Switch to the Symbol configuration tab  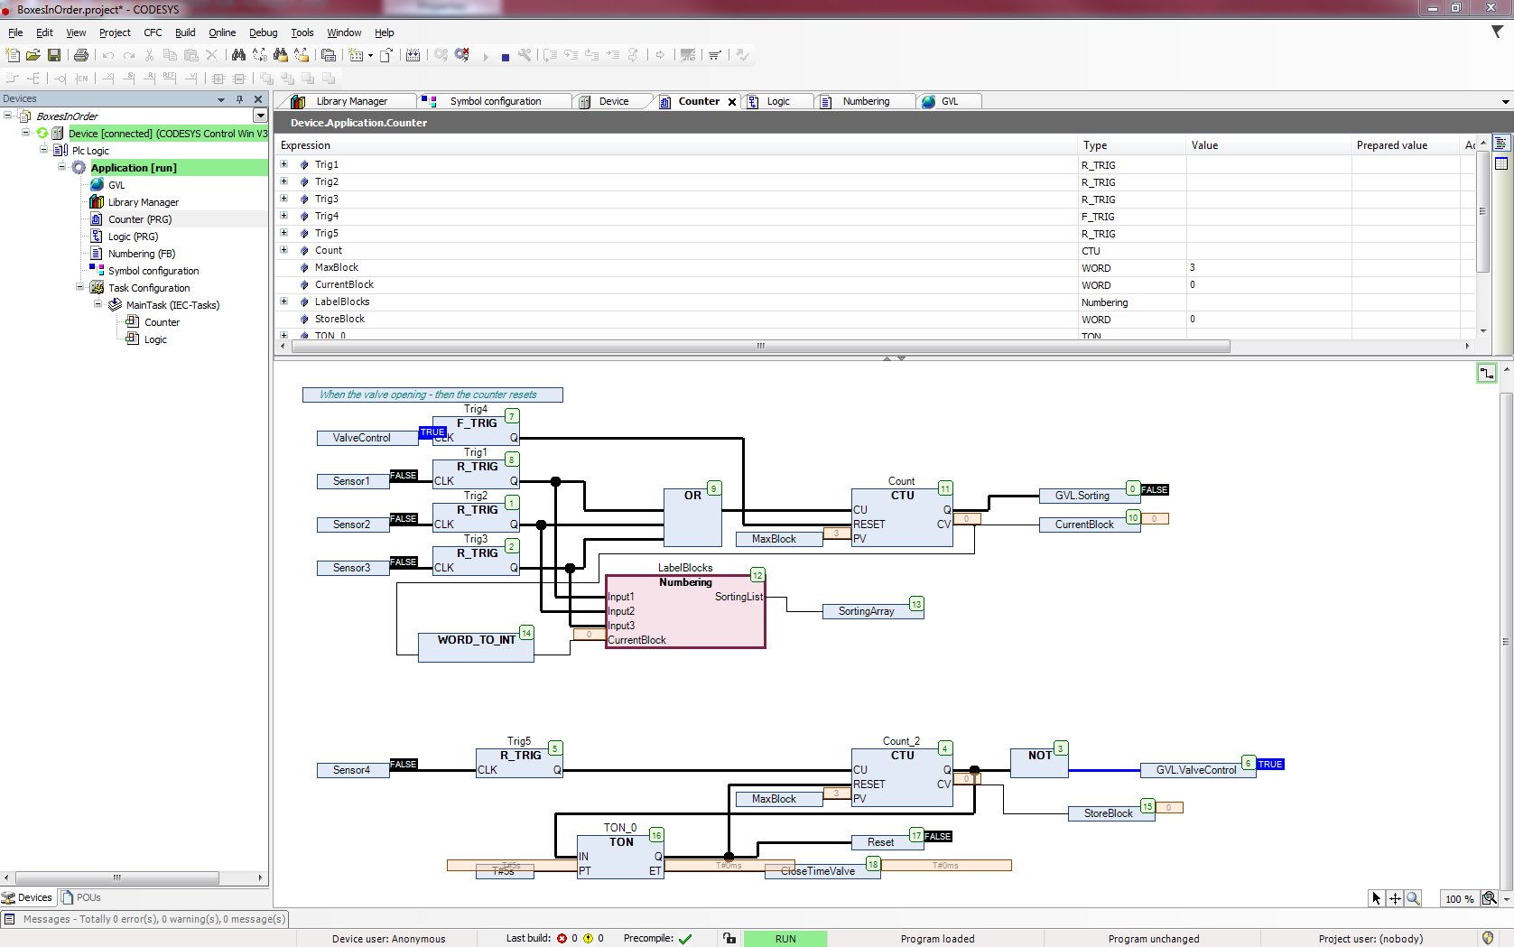point(496,101)
